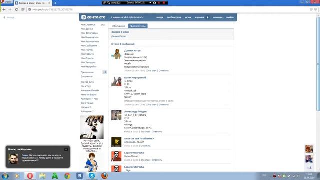The width and height of the screenshot is (320, 180).
Task: Open 'музыка' in VK header
Action: coord(199,17)
